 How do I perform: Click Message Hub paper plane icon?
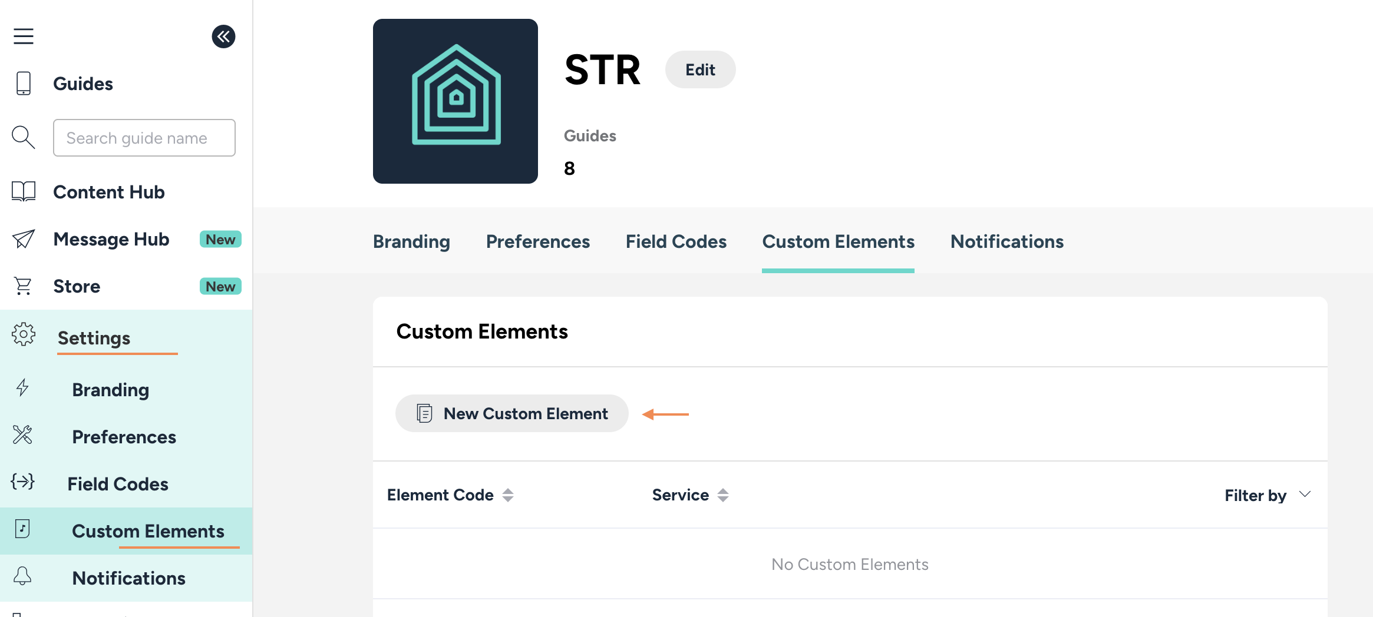pyautogui.click(x=24, y=239)
